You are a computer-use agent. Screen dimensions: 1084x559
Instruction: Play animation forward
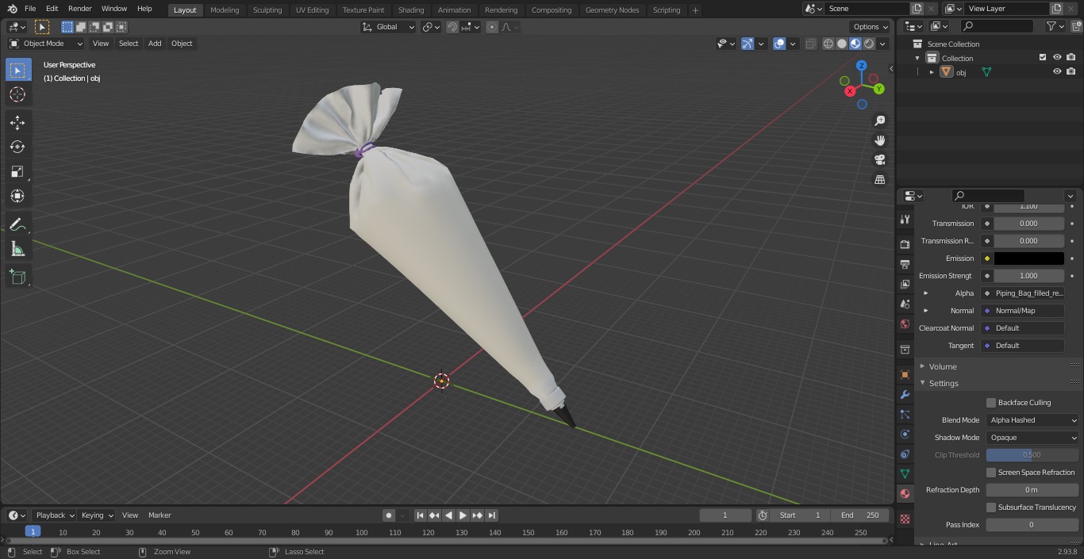click(x=463, y=515)
